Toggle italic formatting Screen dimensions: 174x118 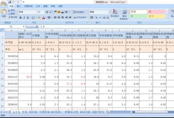coord(24,18)
